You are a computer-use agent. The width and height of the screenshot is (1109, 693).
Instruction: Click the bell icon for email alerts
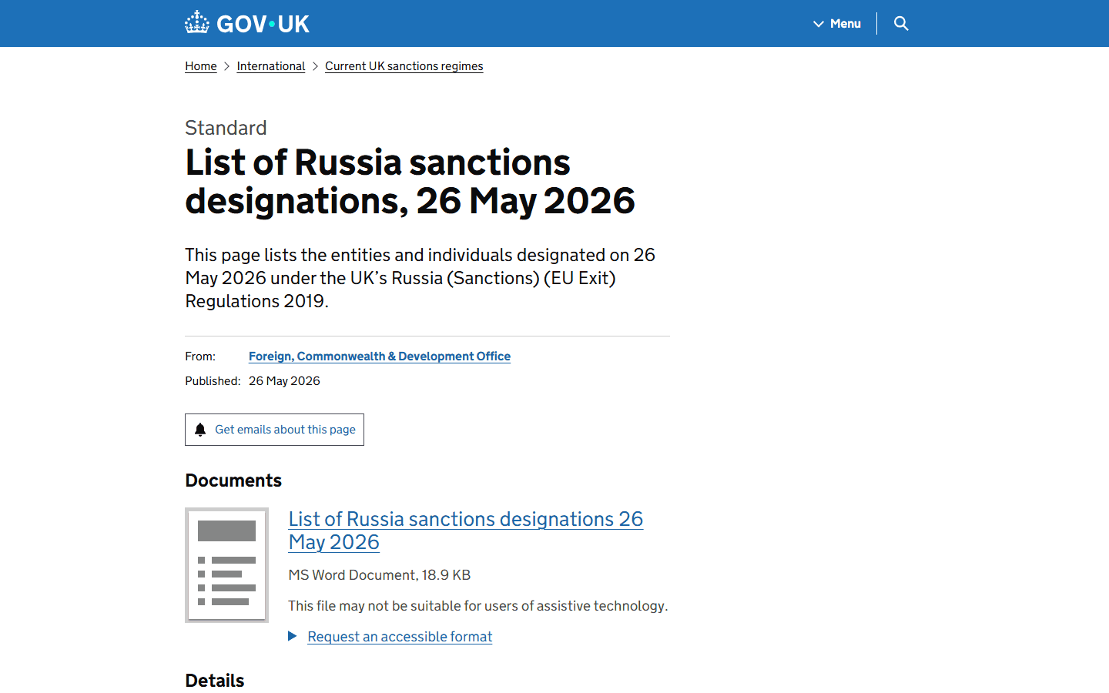200,430
